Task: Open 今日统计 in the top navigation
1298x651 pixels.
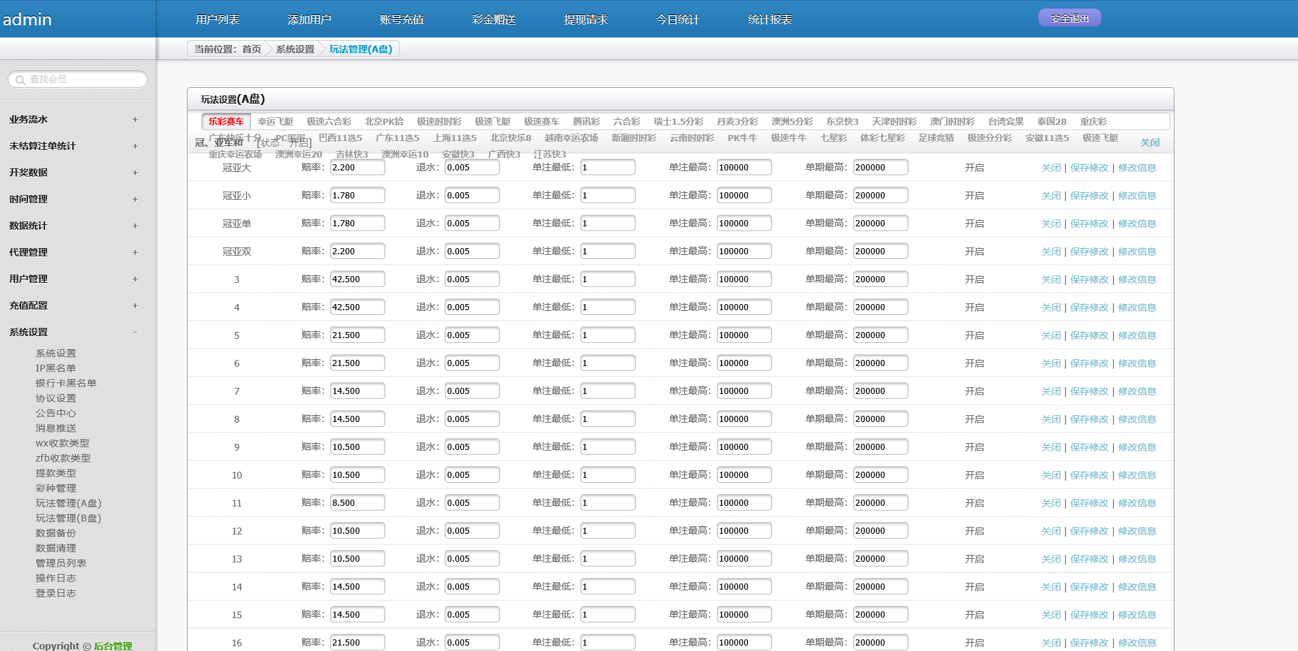Action: 678,19
